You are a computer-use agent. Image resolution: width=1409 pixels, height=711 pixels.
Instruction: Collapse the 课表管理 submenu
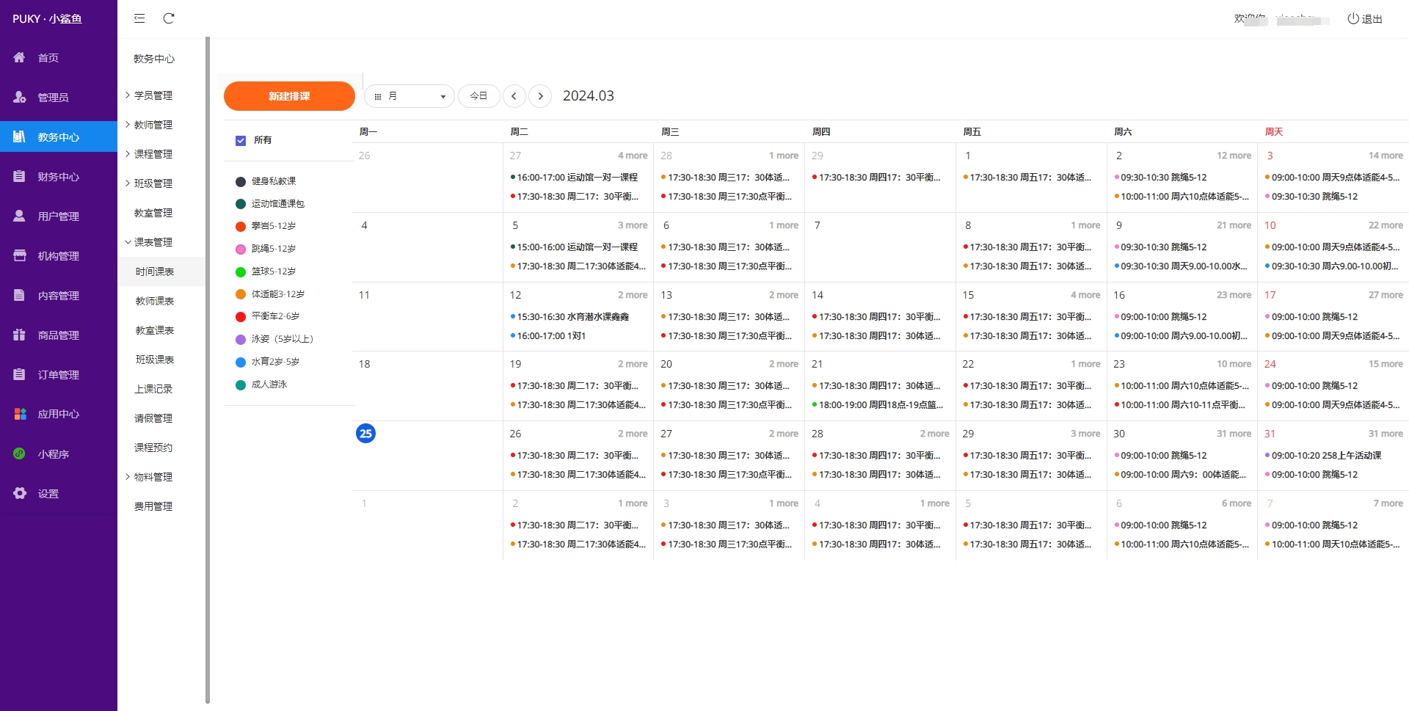click(x=153, y=242)
